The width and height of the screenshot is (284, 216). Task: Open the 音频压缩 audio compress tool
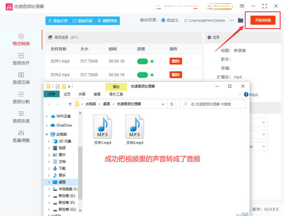pyautogui.click(x=21, y=78)
